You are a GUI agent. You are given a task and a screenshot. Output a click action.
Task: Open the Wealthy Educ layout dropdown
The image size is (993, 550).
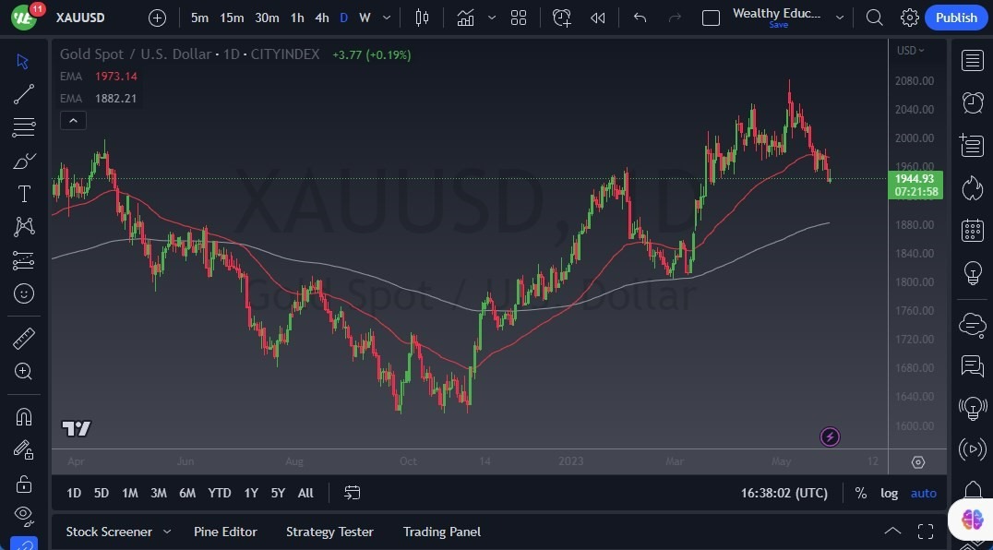click(x=840, y=18)
